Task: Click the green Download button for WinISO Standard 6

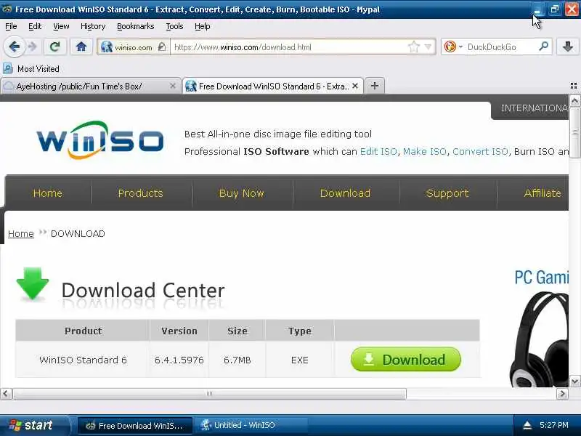Action: click(406, 359)
